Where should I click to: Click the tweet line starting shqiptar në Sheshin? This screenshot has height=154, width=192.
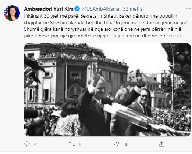pyautogui.click(x=106, y=23)
